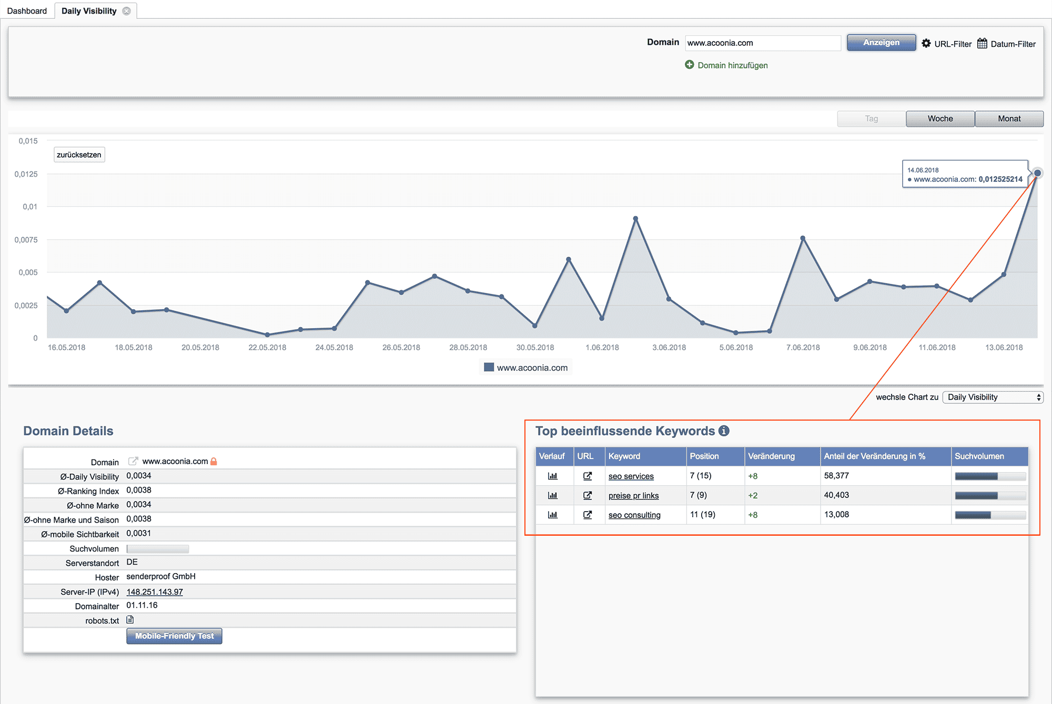Click the seo consulting keyword link
Screen dimensions: 1052x704
tap(634, 515)
